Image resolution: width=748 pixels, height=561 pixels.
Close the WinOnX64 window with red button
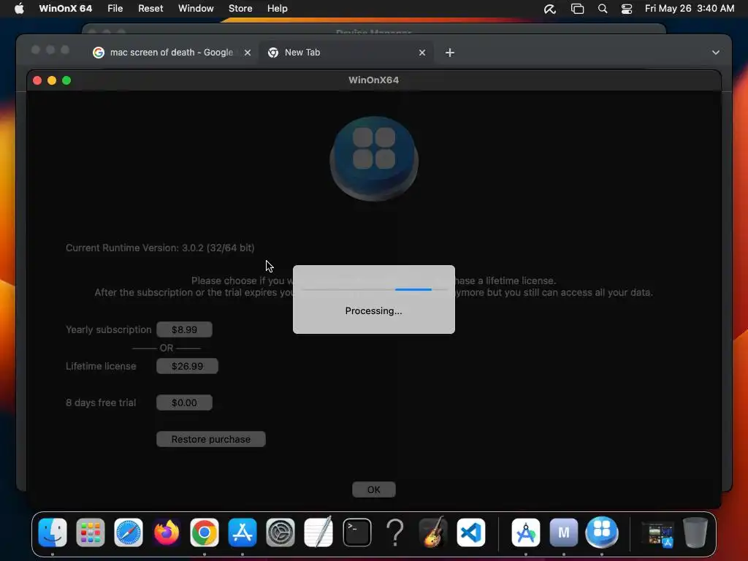[x=37, y=80]
